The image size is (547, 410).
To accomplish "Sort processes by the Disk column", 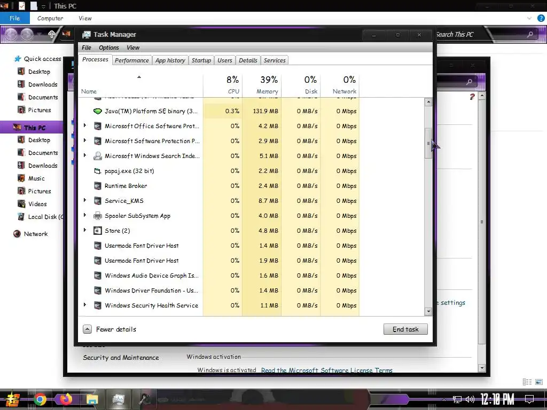I will (x=301, y=85).
